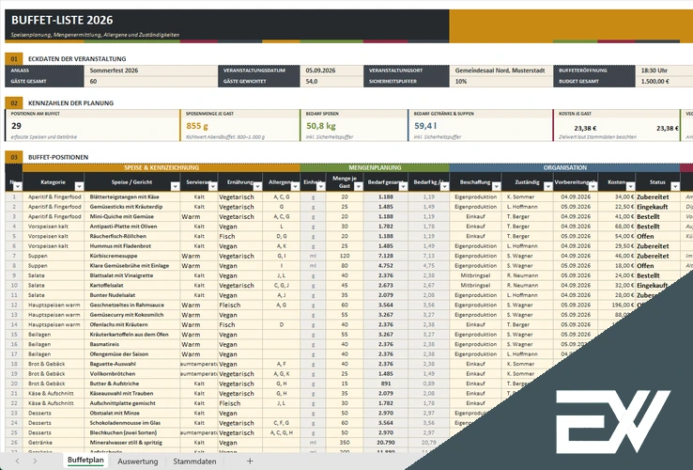The width and height of the screenshot is (693, 470).
Task: Select the Gäste gesamt value 60
Action: [150, 82]
